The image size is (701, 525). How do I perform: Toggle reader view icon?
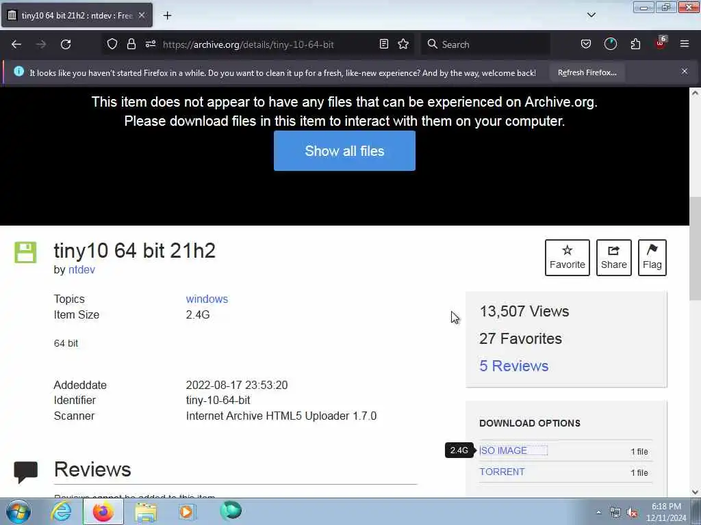pyautogui.click(x=383, y=44)
